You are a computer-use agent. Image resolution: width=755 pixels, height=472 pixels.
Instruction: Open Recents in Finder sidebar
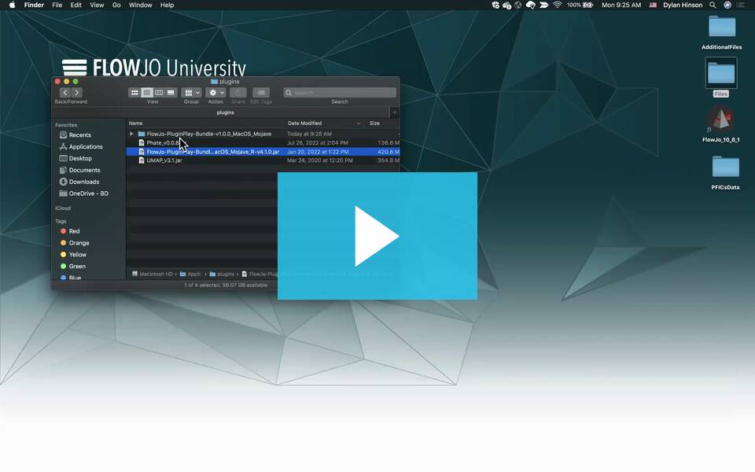[x=75, y=135]
